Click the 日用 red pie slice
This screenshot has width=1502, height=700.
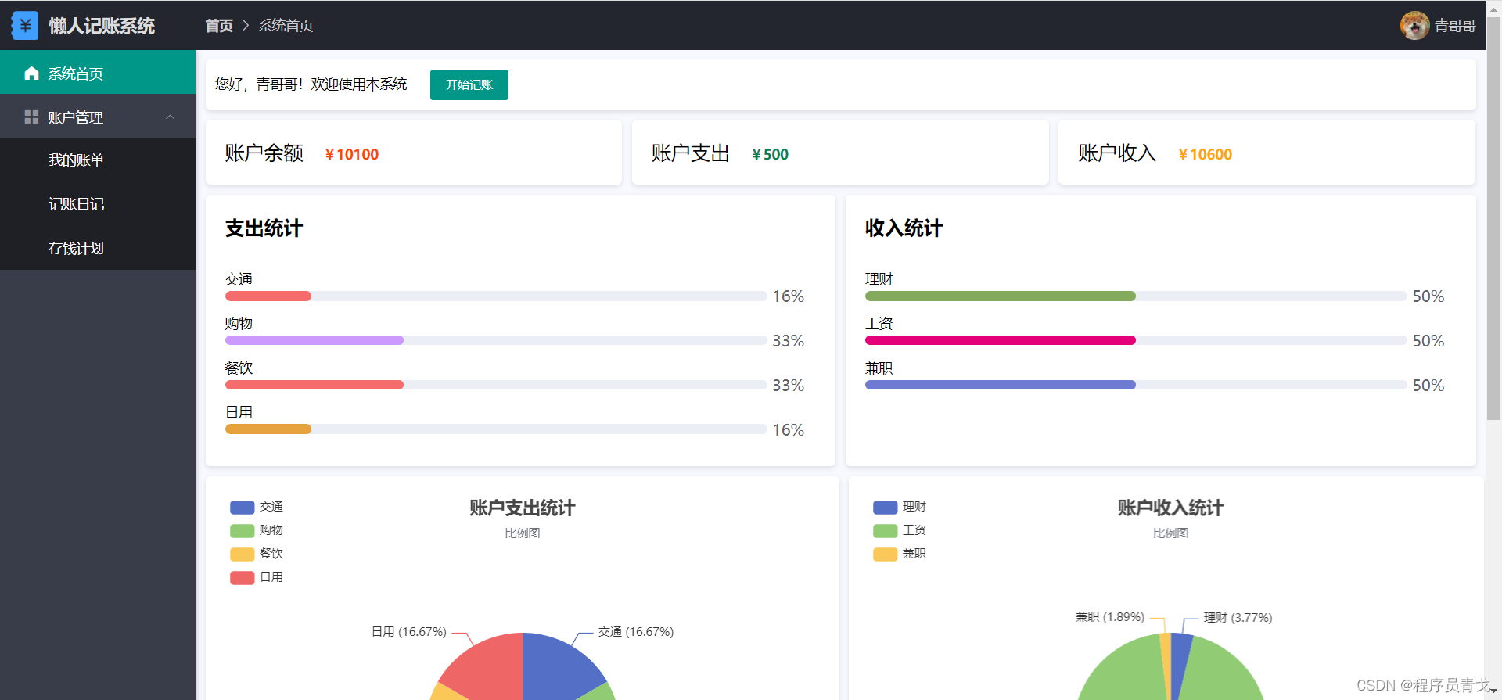(x=489, y=669)
